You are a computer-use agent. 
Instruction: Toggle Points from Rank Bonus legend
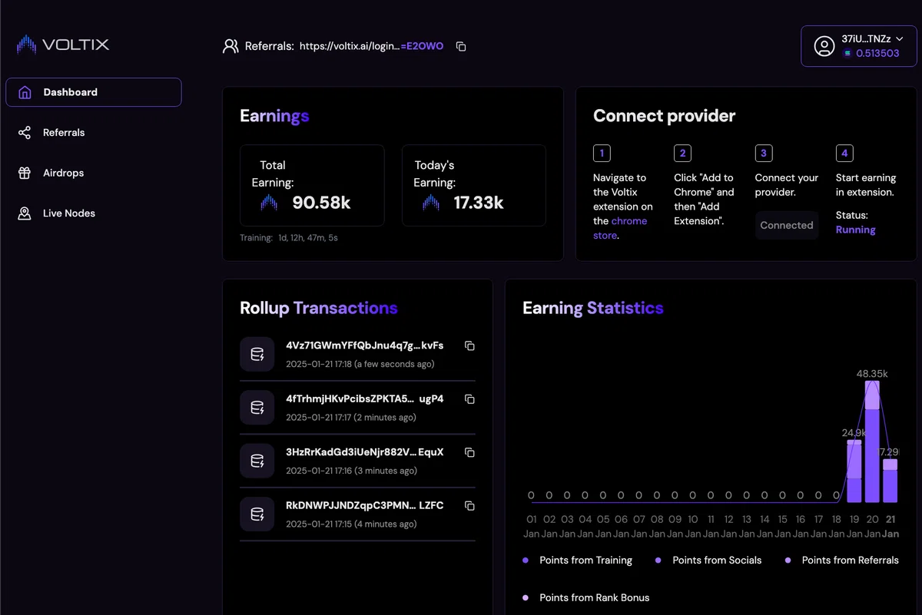(586, 597)
